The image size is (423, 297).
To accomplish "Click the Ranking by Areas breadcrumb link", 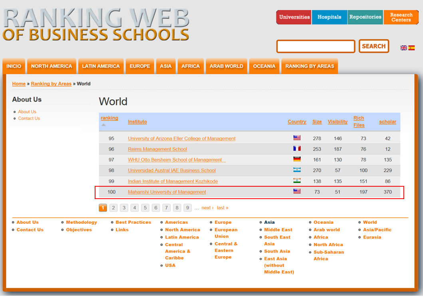I will [x=51, y=84].
